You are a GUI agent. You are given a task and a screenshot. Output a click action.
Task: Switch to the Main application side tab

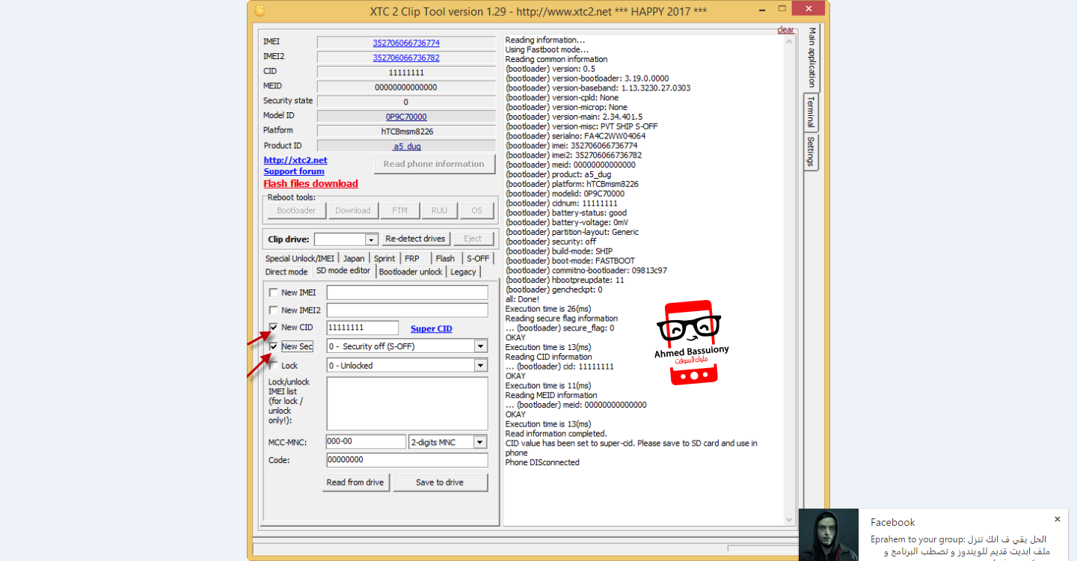[x=811, y=58]
